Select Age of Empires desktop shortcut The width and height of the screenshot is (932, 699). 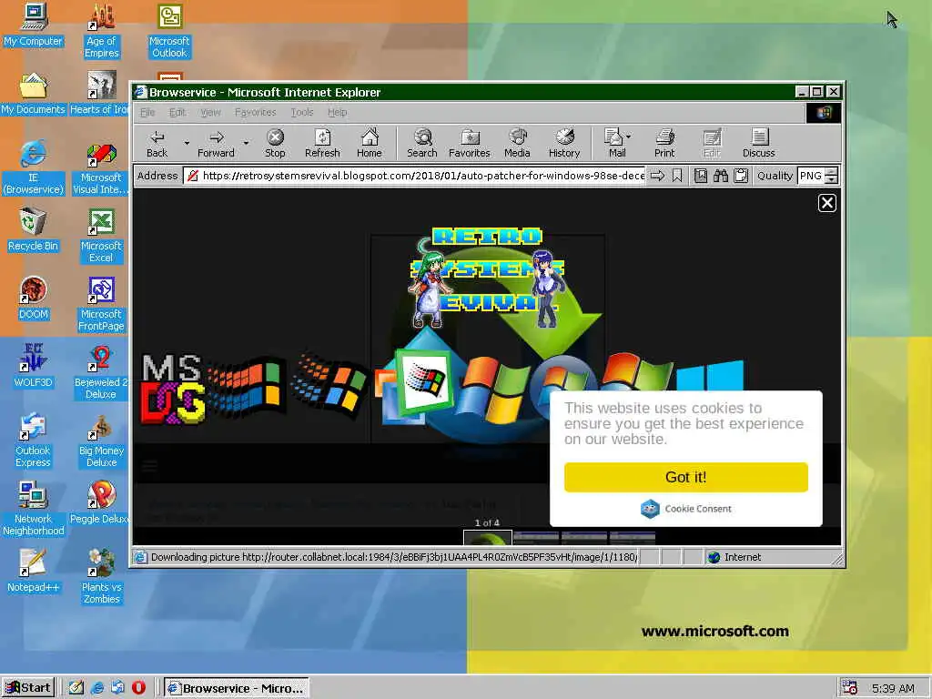click(x=102, y=31)
